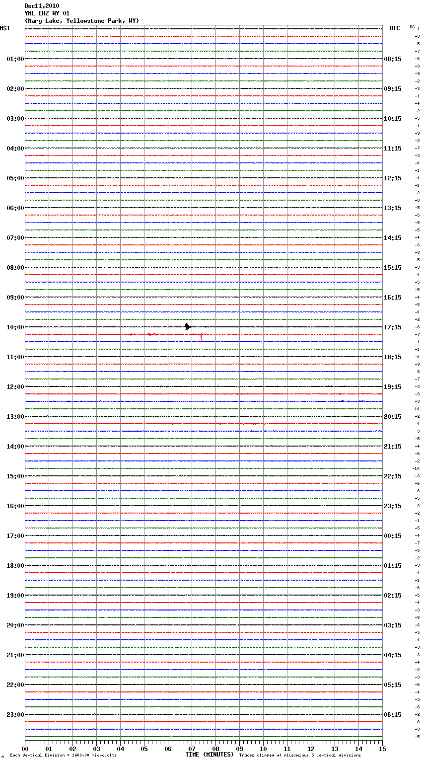
Task: Click the "04:00" MST time label
Action: (x=15, y=149)
